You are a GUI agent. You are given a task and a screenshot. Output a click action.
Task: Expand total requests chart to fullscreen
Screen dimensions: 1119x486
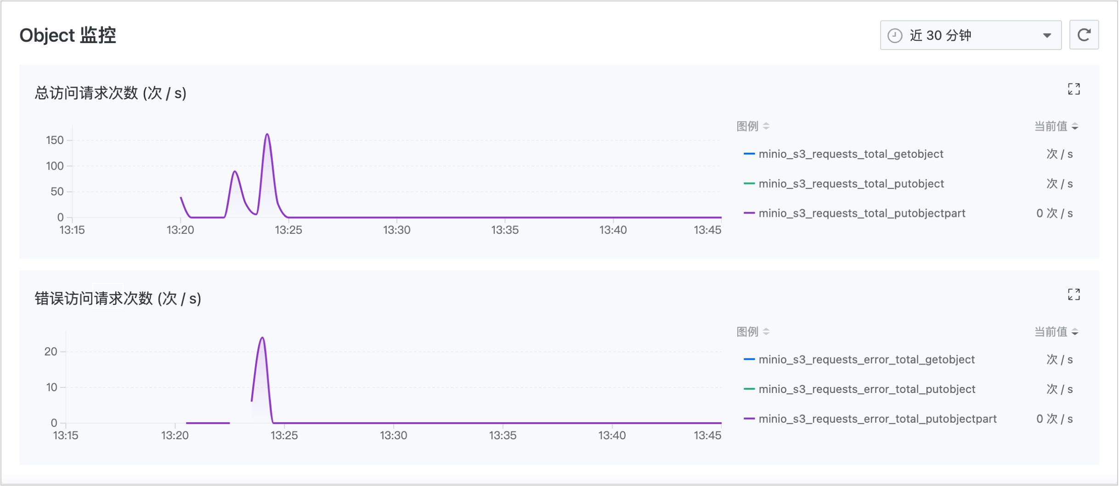click(x=1074, y=89)
